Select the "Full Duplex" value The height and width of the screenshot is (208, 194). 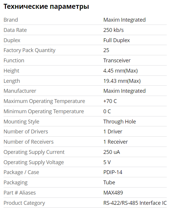point(116,40)
